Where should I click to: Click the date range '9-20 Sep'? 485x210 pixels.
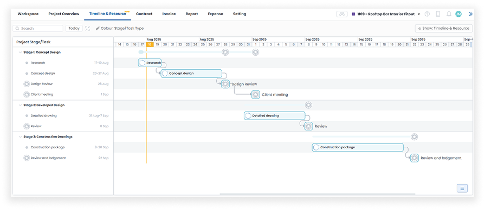[x=101, y=147]
